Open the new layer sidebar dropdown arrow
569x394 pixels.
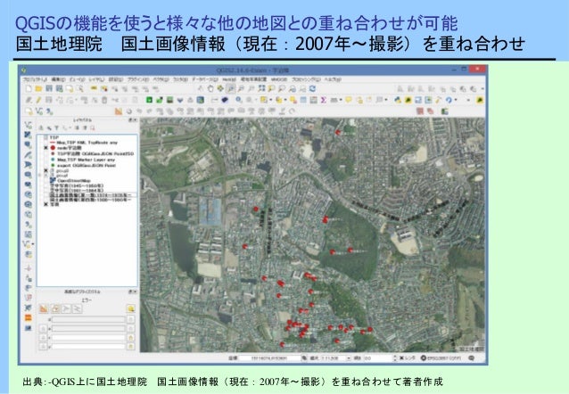pyautogui.click(x=33, y=244)
